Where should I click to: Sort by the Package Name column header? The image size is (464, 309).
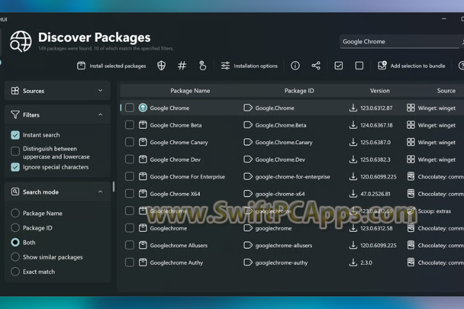[x=190, y=91]
